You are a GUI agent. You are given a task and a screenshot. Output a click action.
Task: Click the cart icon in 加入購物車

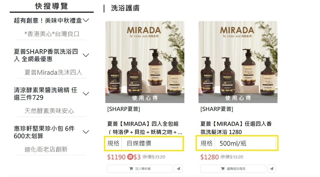pyautogui.click(x=131, y=169)
